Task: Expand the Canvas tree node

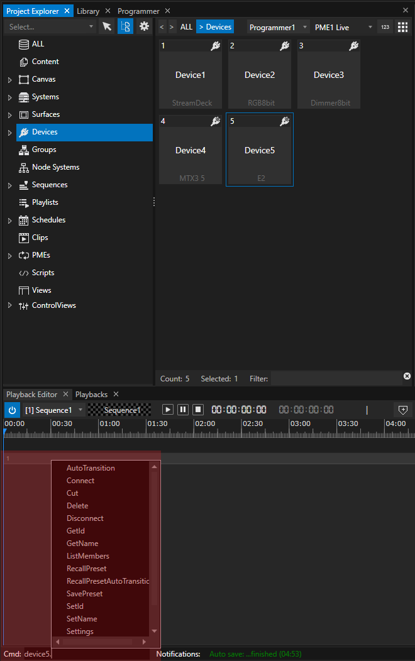Action: tap(9, 80)
